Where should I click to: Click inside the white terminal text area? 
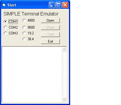32,74
